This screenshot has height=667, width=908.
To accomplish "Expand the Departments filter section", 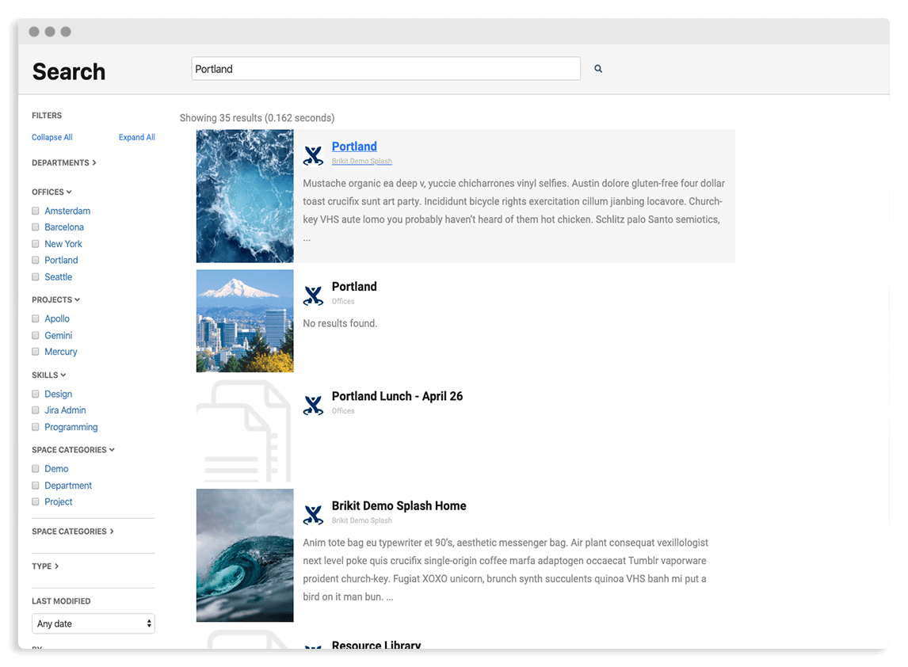I will [x=63, y=162].
